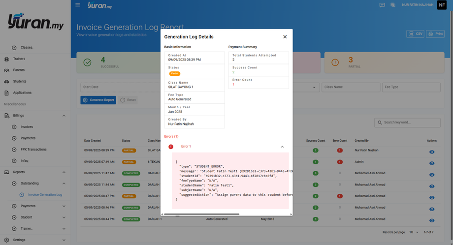Click the Trainers sidebar icon
Viewport: 453px width, 245px height.
pyautogui.click(x=6, y=59)
